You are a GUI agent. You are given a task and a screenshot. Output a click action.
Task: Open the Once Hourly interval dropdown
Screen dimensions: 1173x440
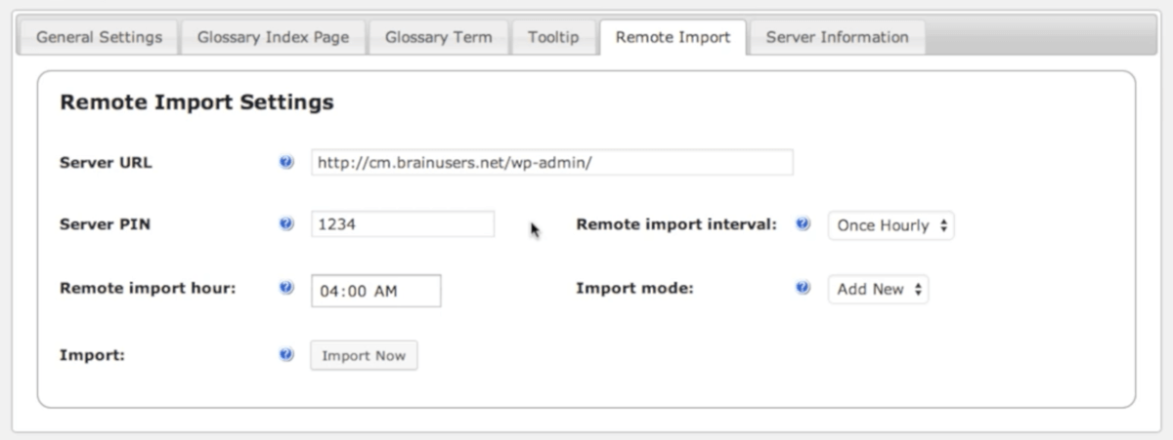tap(891, 225)
